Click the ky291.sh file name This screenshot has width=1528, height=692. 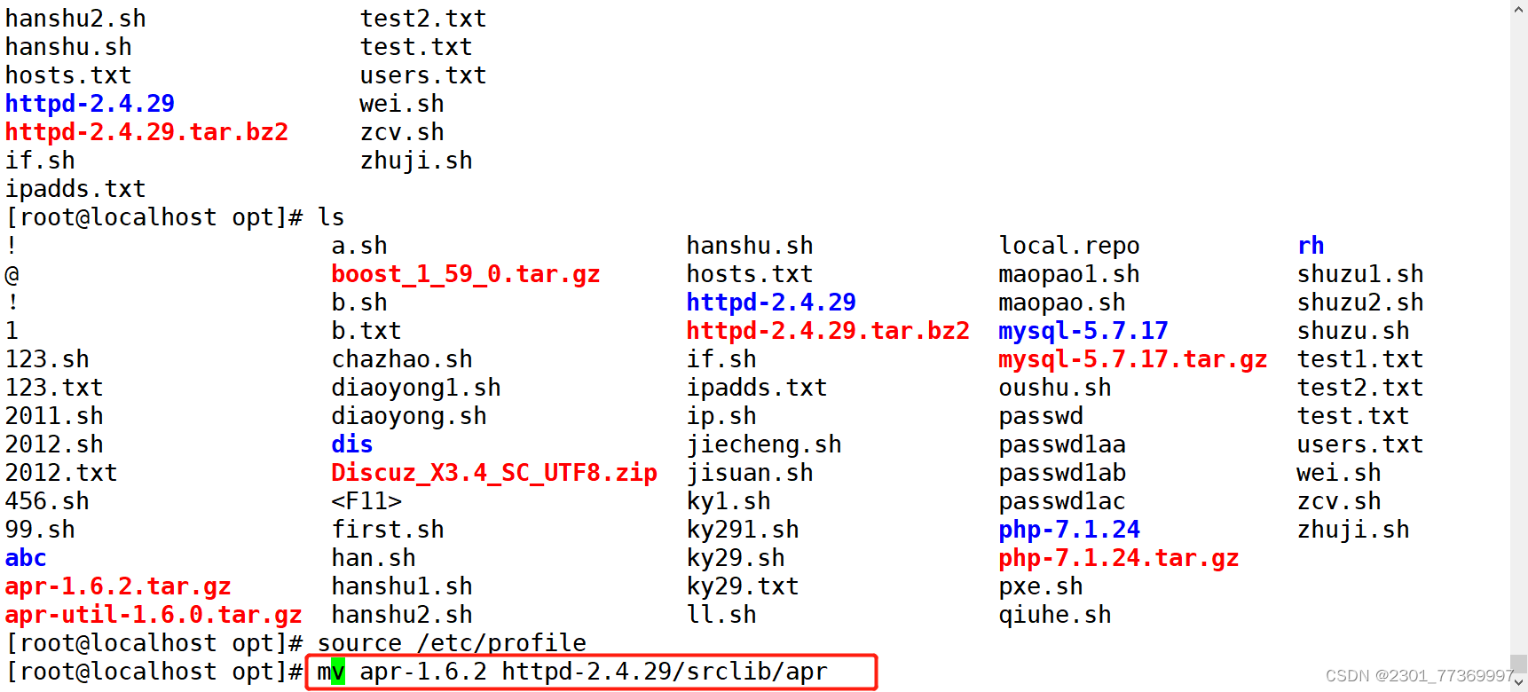pos(743,530)
